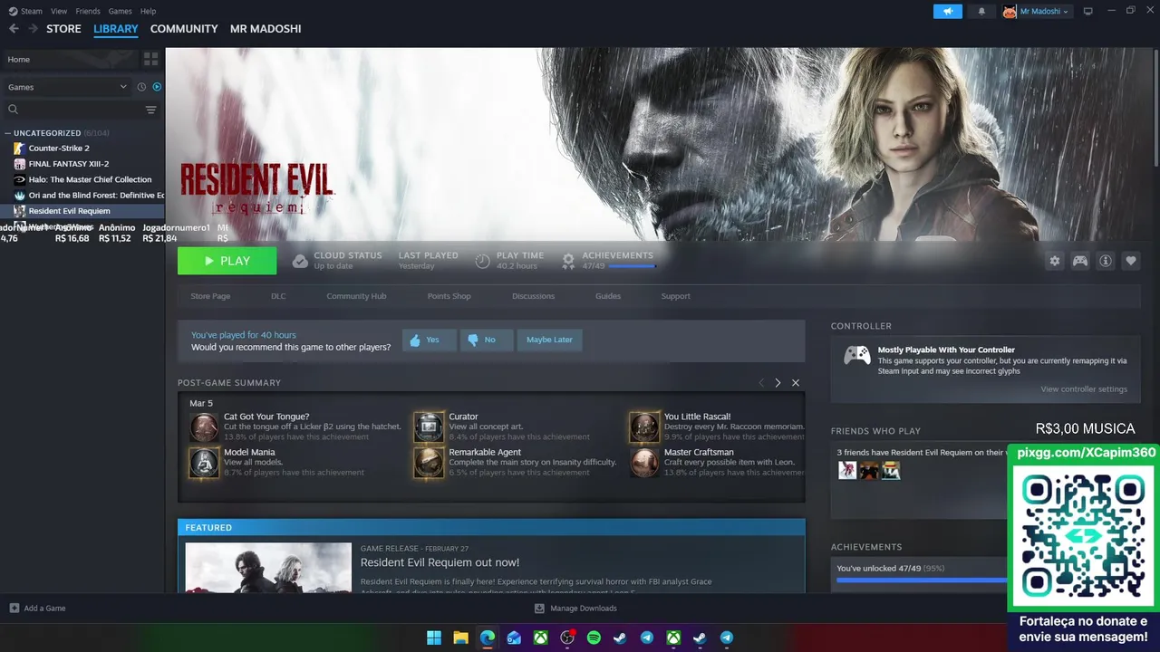The height and width of the screenshot is (652, 1160).
Task: Open the Help menu
Action: [x=149, y=11]
